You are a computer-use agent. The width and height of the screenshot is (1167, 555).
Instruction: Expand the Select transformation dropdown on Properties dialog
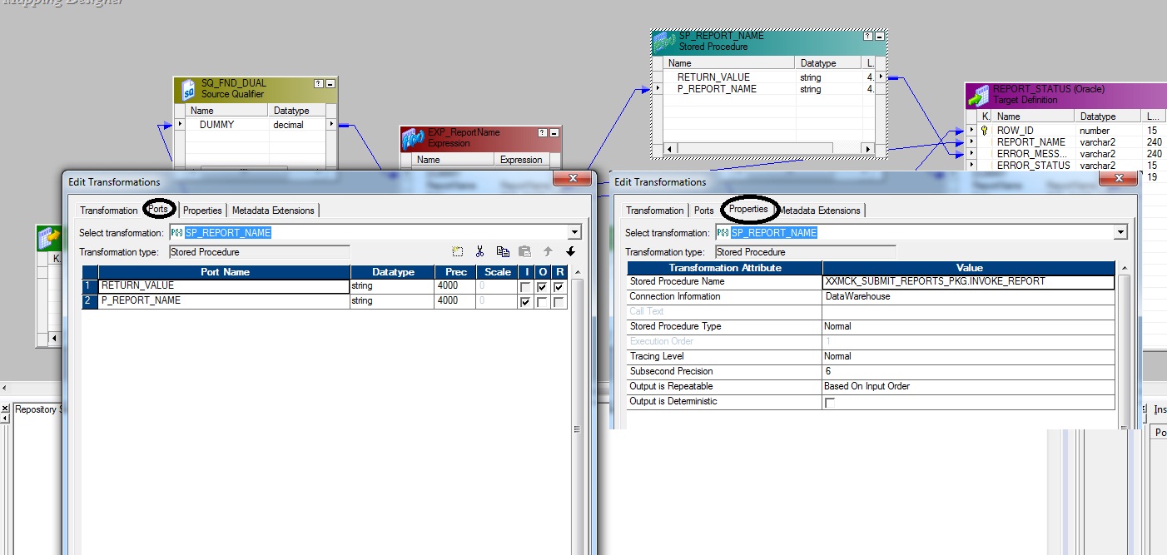pyautogui.click(x=1121, y=232)
